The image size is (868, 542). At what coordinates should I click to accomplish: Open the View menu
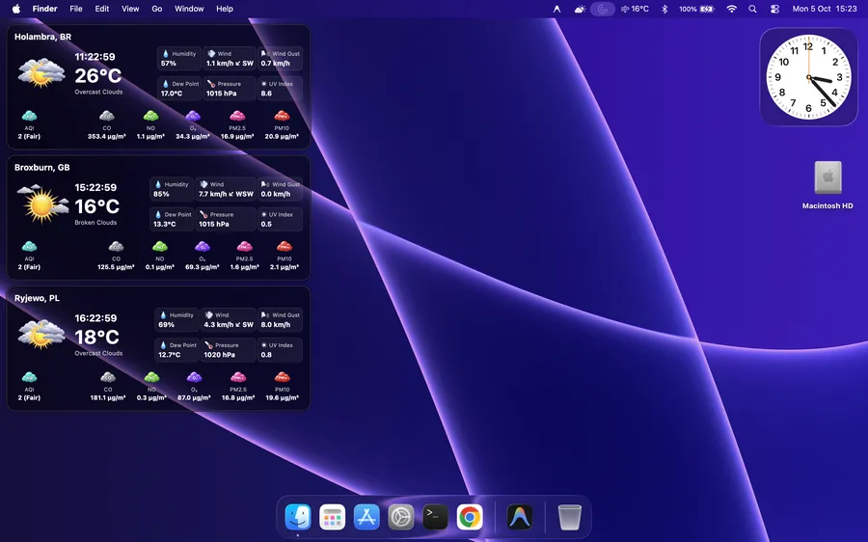(x=130, y=9)
